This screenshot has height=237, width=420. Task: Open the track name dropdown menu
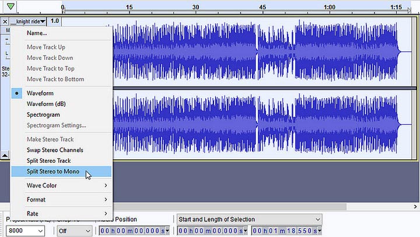(x=28, y=22)
